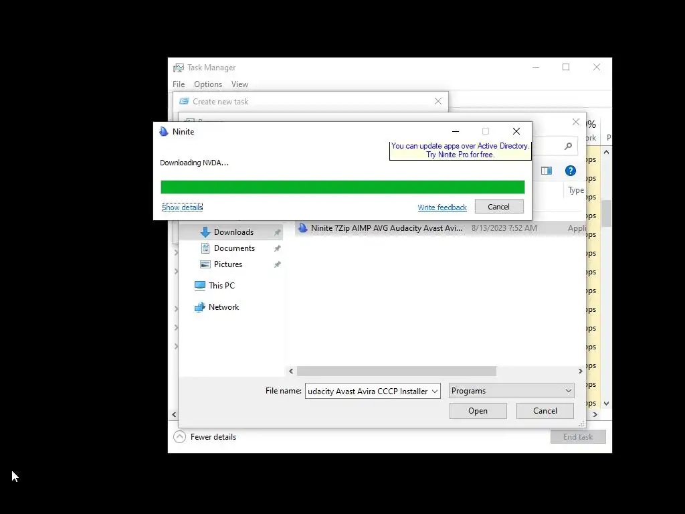Click the Open button in Browse dialog
Screen dimensions: 685x514
[x=478, y=411]
